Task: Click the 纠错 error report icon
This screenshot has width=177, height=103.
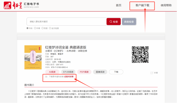Action: click(152, 73)
